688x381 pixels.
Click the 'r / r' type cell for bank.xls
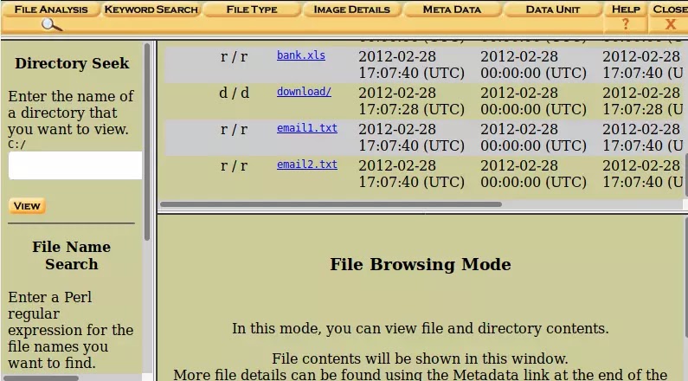[234, 56]
